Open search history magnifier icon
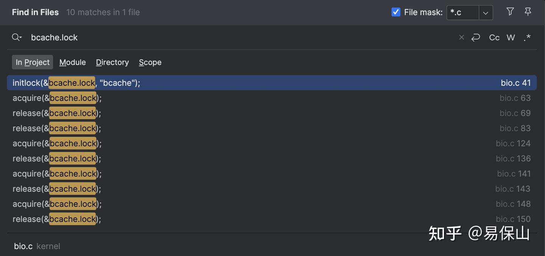 [17, 37]
